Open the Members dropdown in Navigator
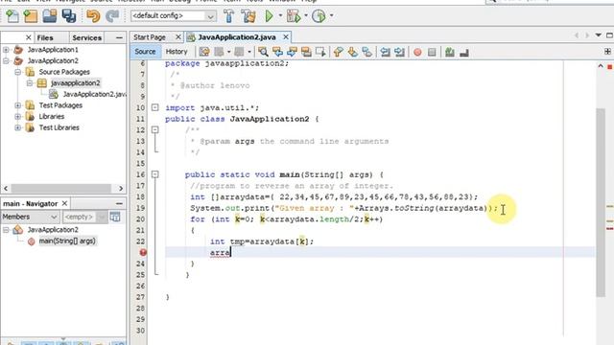Viewport: 614px width, 345px height. [x=30, y=217]
